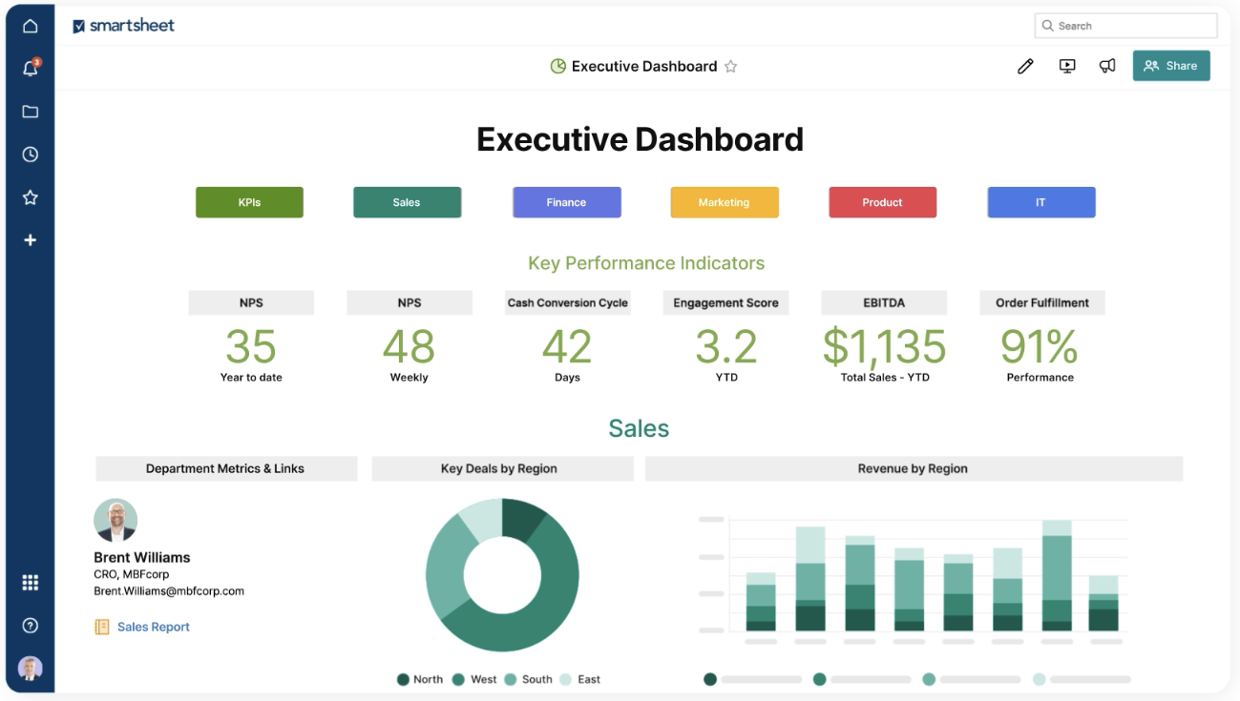Switch to the Finance section
Viewport: 1240px width, 701px height.
[566, 202]
